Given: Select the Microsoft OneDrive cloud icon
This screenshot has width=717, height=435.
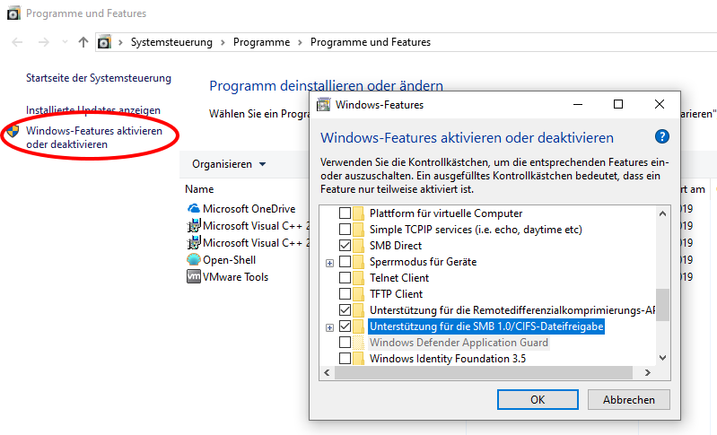Looking at the screenshot, I should (x=194, y=208).
